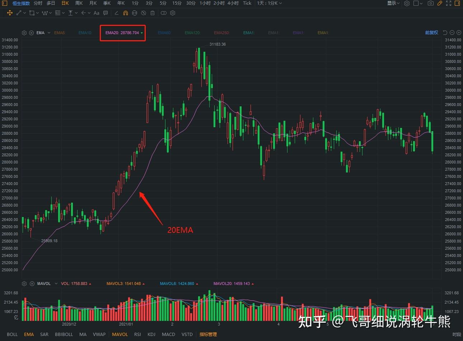
Task: Open drawing toolbar settings gear
Action: click(173, 13)
